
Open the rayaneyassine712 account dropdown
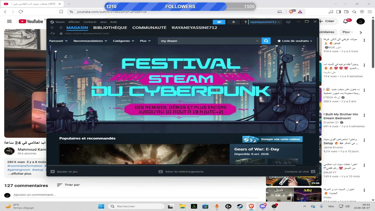coord(265,22)
